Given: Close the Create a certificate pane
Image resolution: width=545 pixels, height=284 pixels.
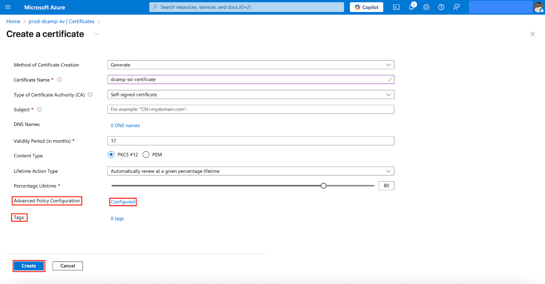Looking at the screenshot, I should pyautogui.click(x=532, y=34).
